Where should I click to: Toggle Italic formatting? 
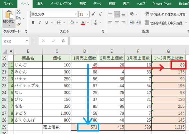(40, 23)
